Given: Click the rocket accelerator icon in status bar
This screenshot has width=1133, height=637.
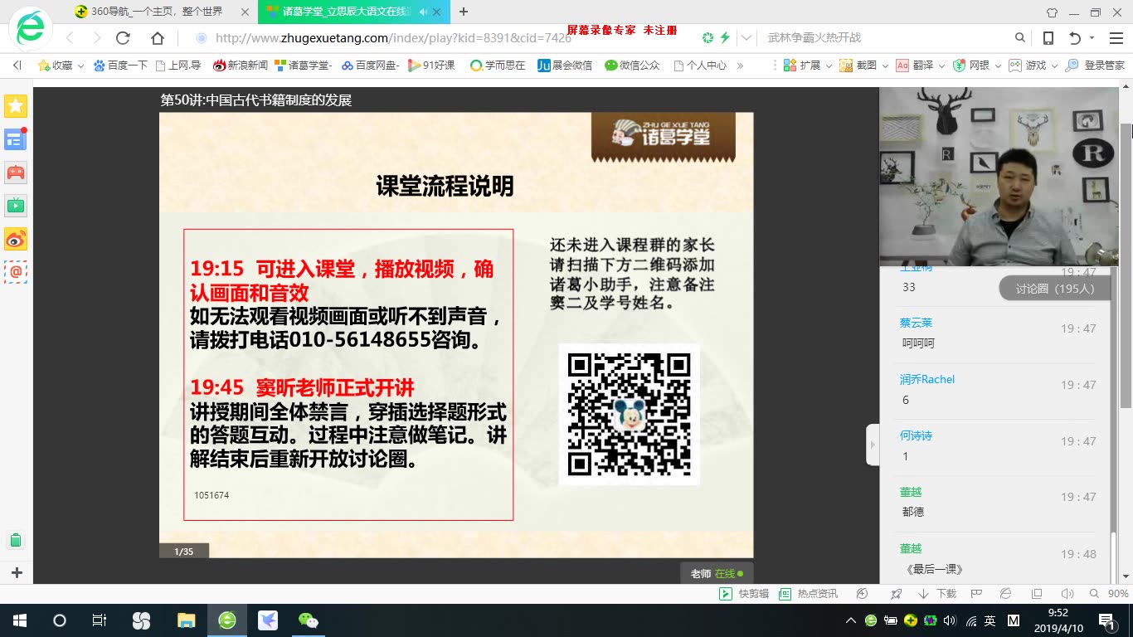Looking at the screenshot, I should coord(896,594).
